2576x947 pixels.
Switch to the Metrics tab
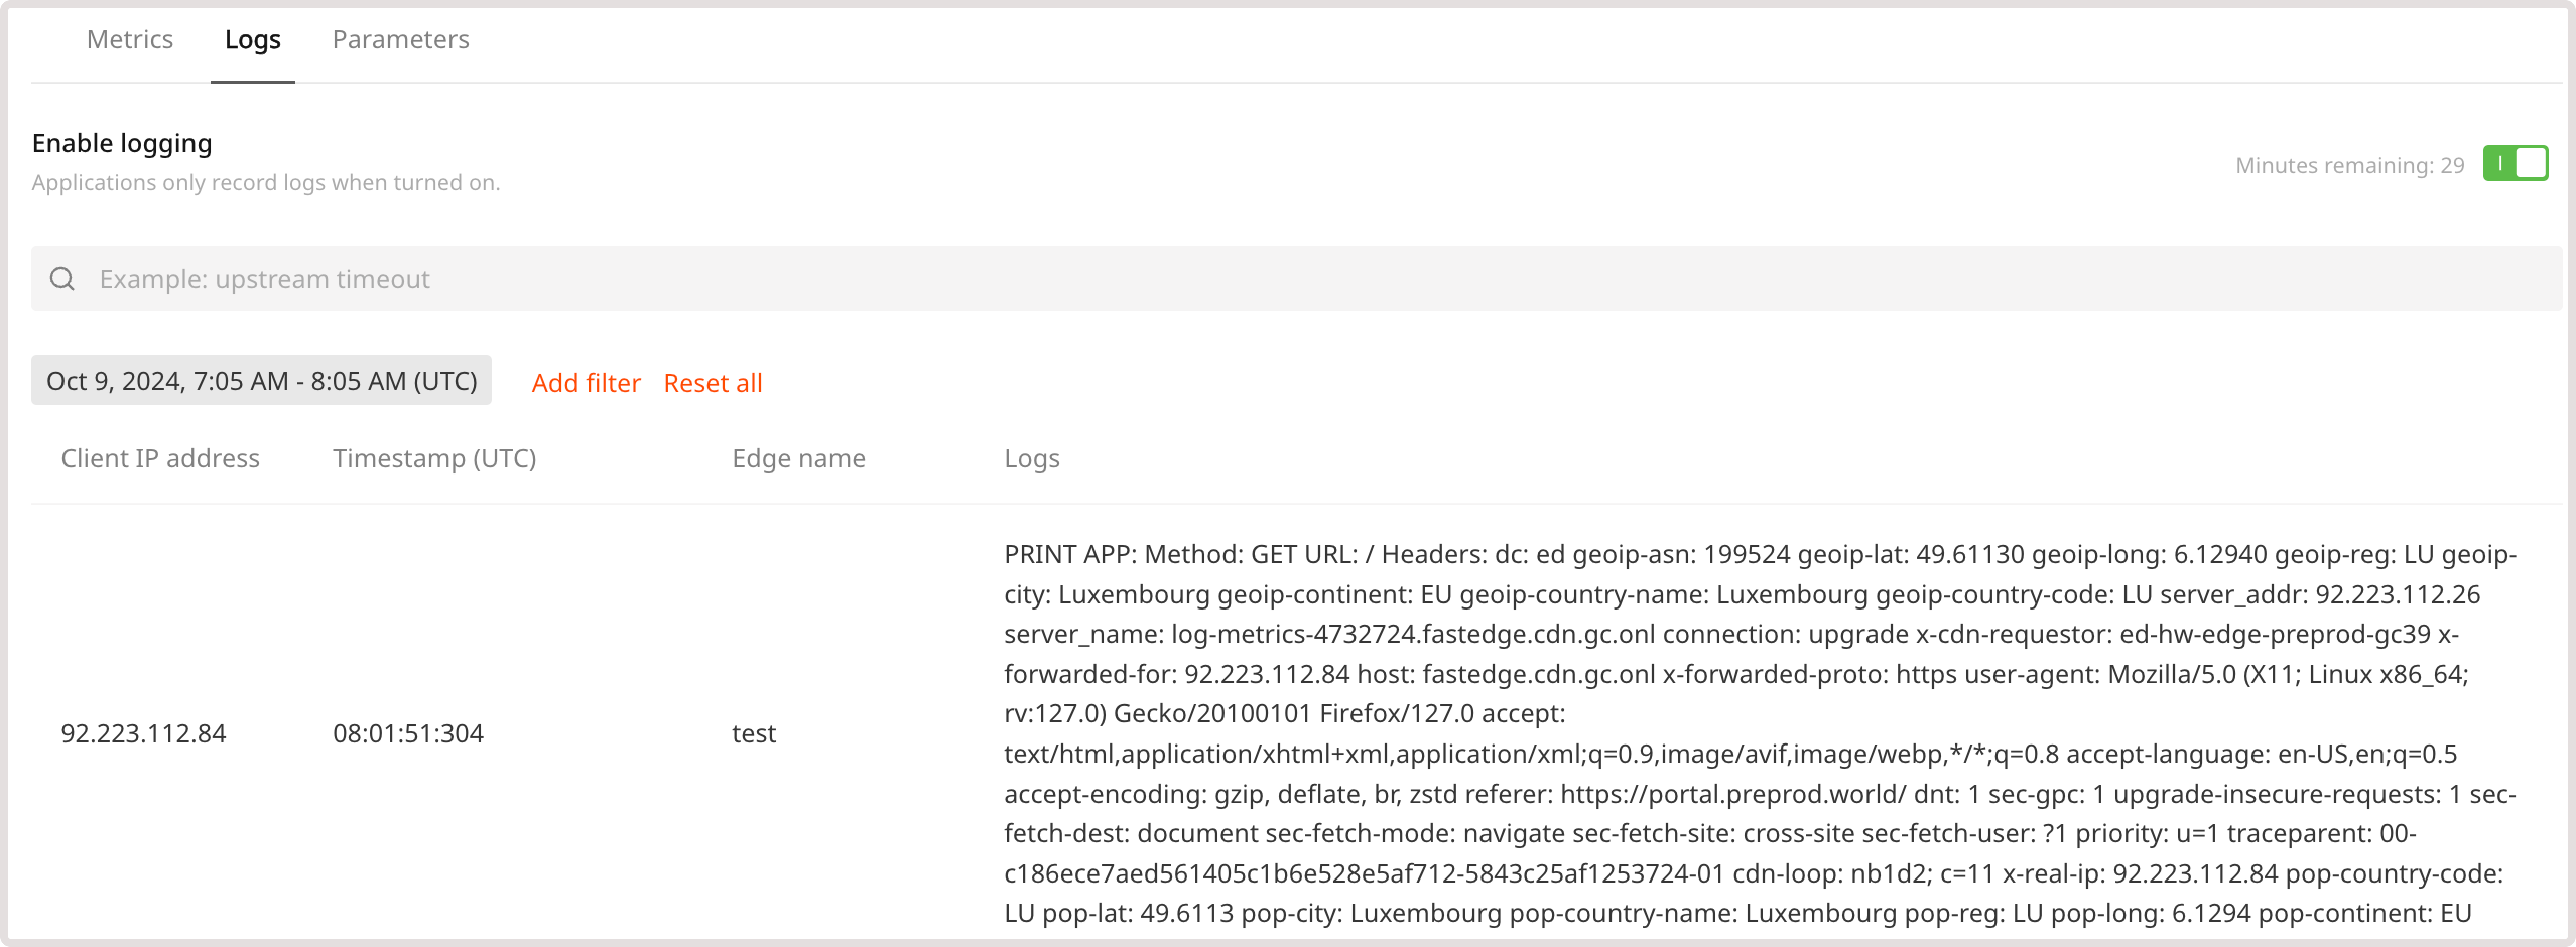pos(129,40)
